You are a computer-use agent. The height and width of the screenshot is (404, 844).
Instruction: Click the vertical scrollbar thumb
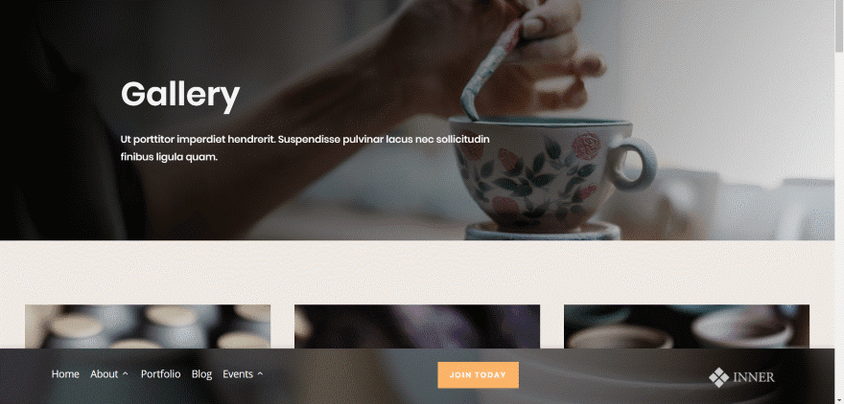839,25
